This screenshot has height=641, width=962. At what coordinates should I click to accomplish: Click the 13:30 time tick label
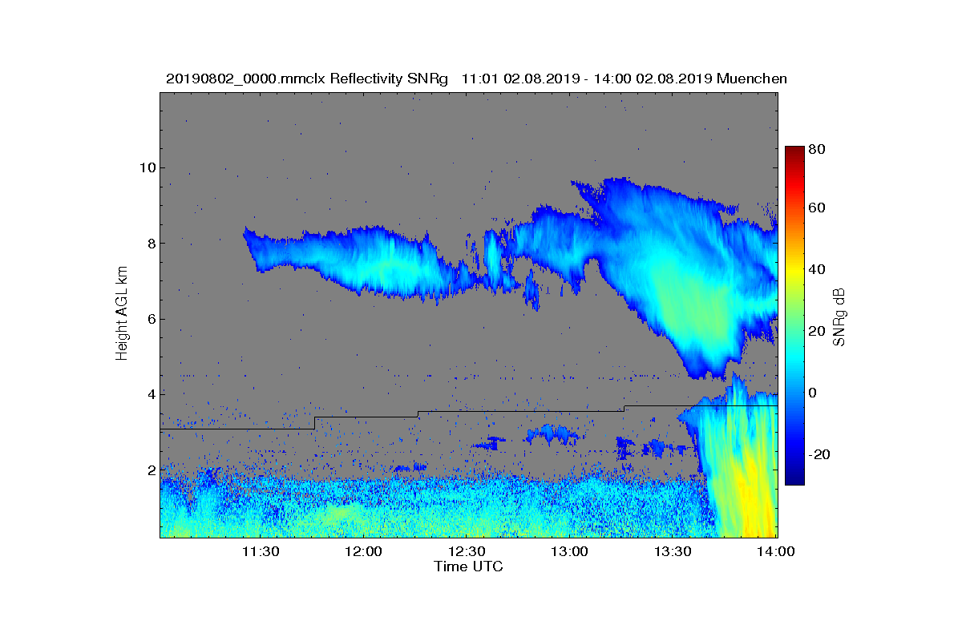673,552
